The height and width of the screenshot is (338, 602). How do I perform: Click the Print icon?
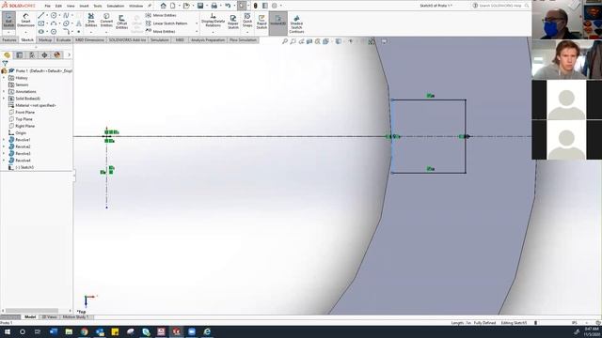click(214, 6)
